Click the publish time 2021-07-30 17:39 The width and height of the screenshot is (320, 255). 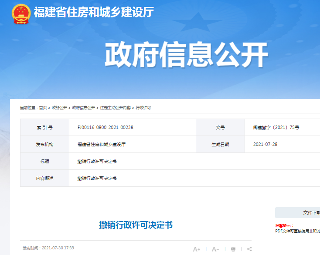click(58, 248)
